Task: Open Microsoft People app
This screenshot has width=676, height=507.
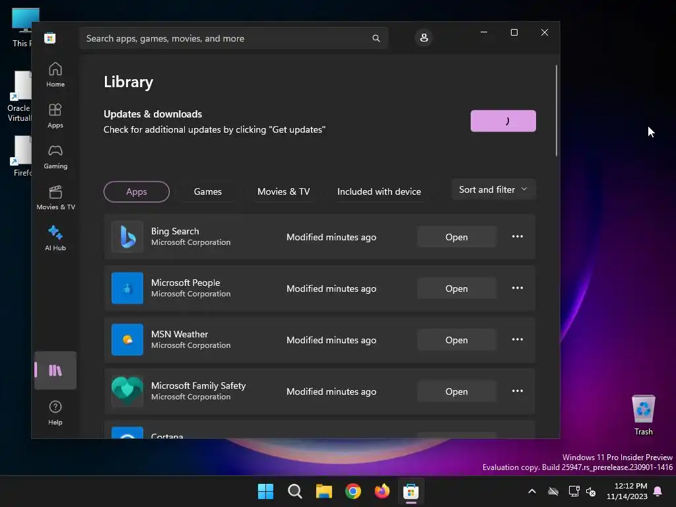Action: 457,288
